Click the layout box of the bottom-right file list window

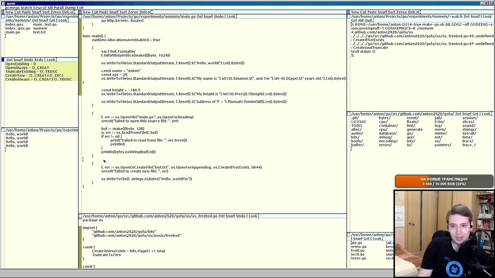(x=348, y=234)
